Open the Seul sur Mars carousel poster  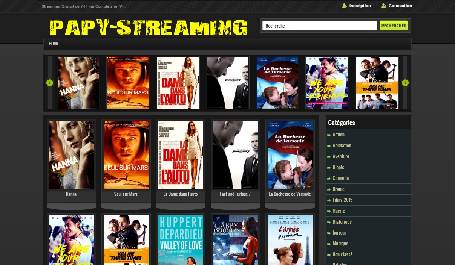[x=128, y=83]
